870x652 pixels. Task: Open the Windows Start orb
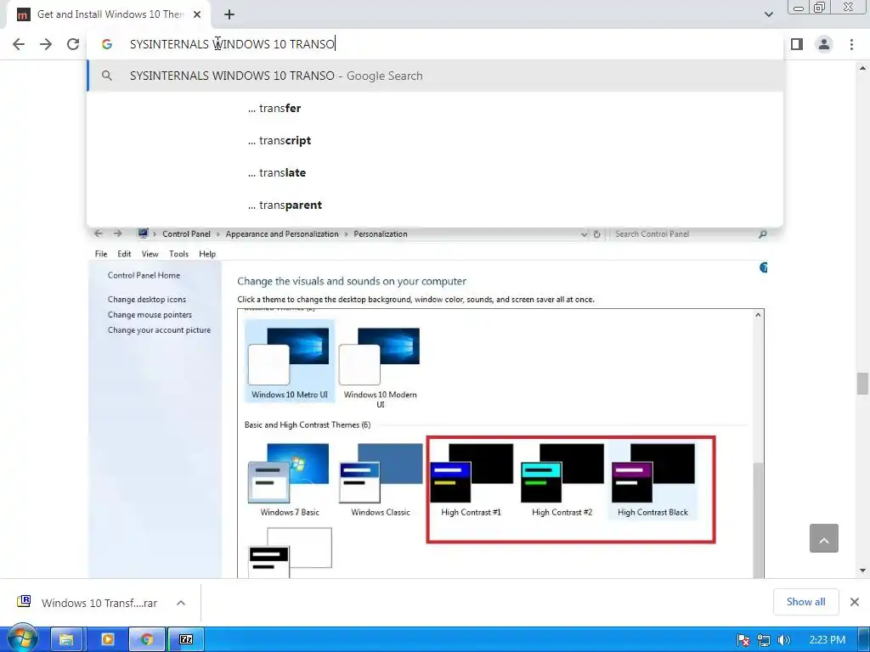(23, 639)
